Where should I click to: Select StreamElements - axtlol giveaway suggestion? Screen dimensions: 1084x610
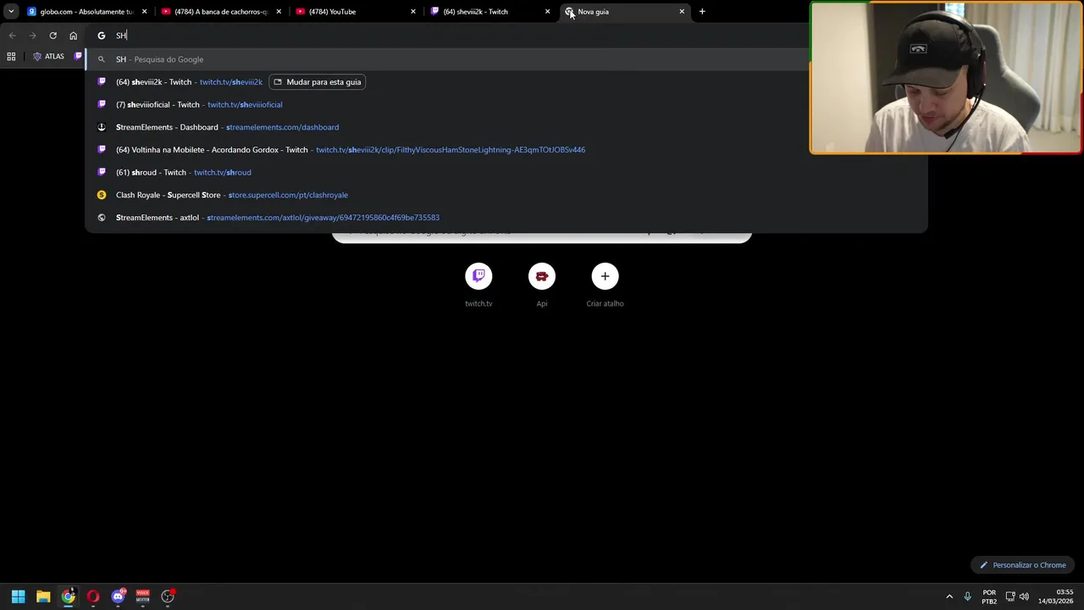point(506,218)
